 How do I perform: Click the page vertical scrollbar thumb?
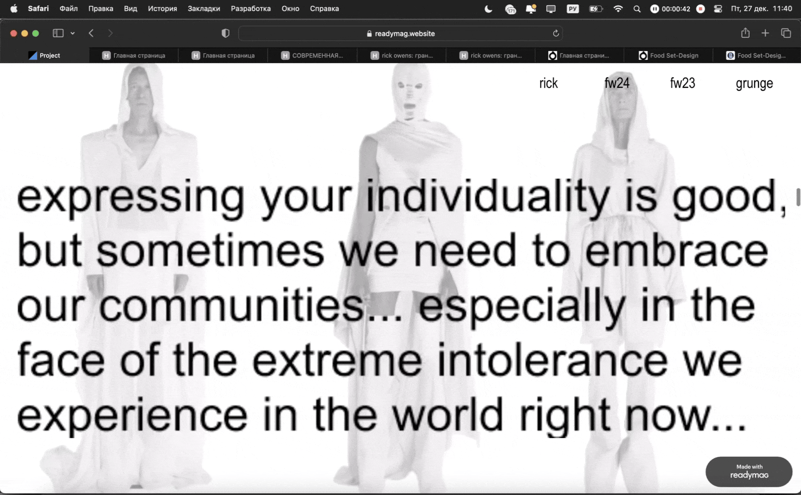(x=798, y=197)
